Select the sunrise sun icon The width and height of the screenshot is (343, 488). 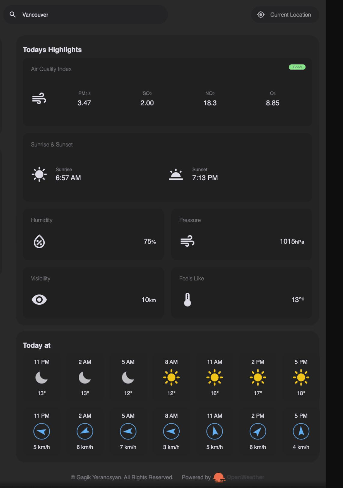(x=39, y=174)
